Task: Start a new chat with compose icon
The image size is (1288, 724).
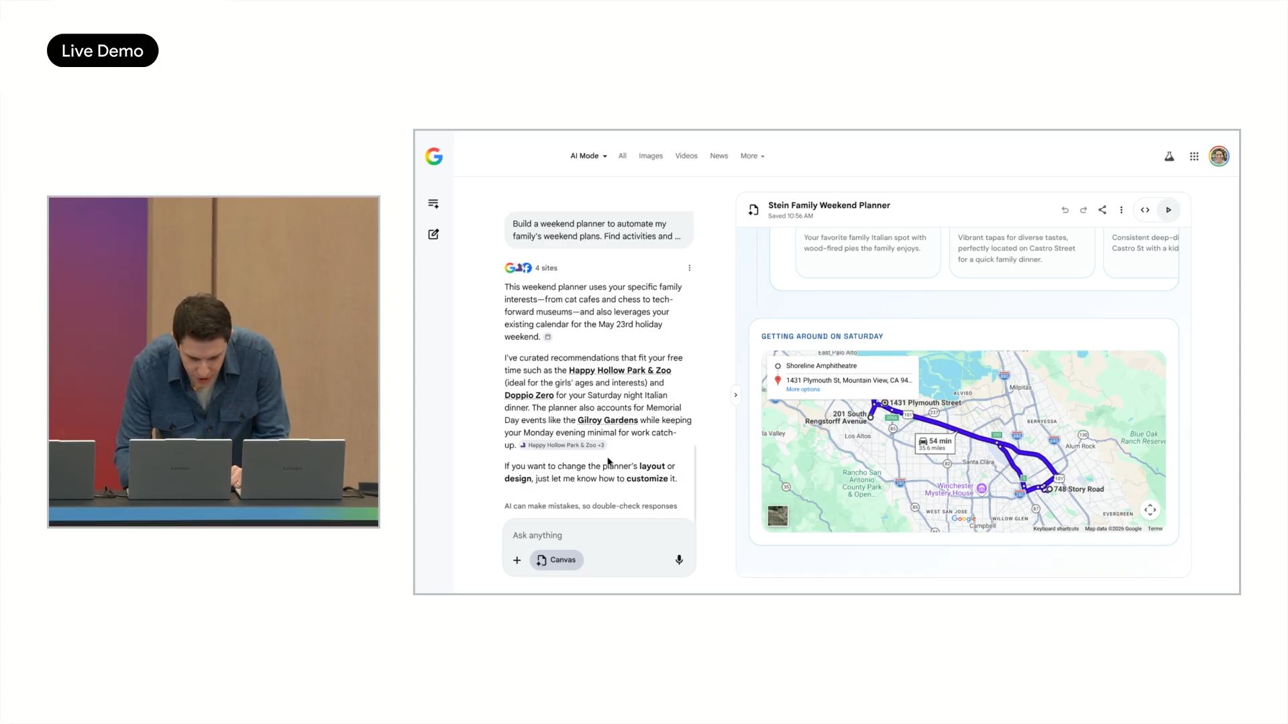Action: [x=433, y=234]
